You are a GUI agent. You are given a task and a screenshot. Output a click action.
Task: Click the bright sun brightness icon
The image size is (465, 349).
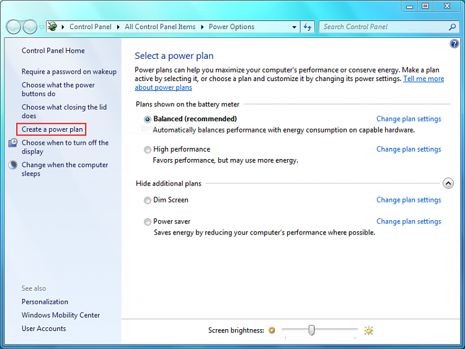click(x=369, y=330)
